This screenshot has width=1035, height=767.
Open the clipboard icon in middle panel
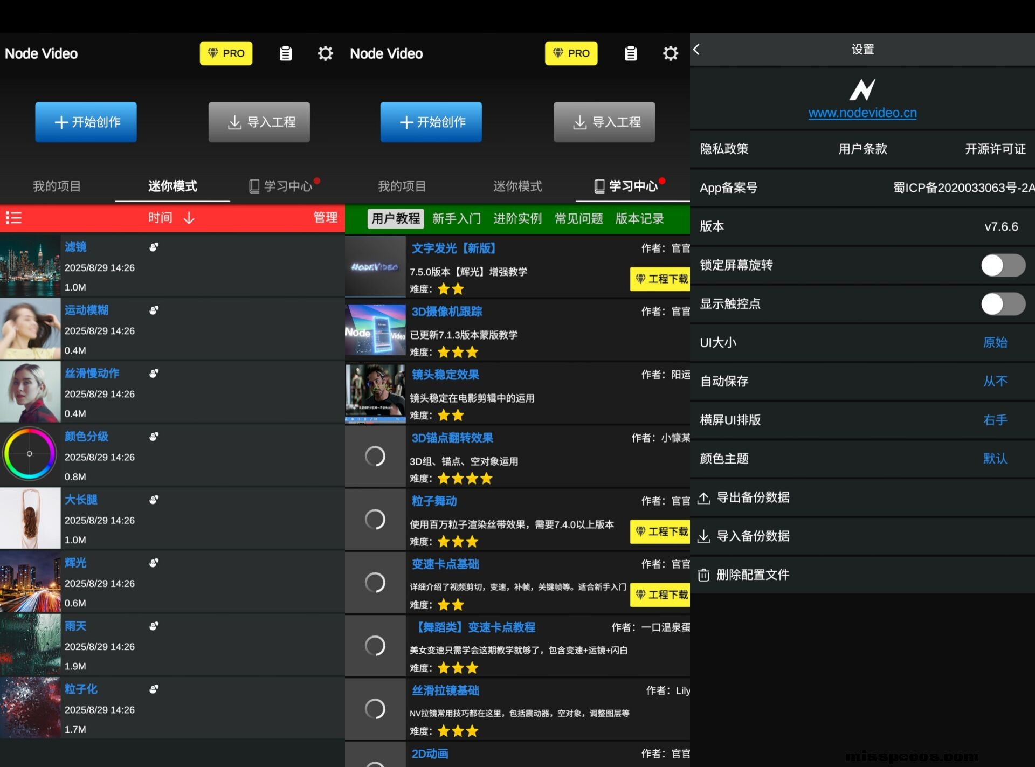(630, 53)
